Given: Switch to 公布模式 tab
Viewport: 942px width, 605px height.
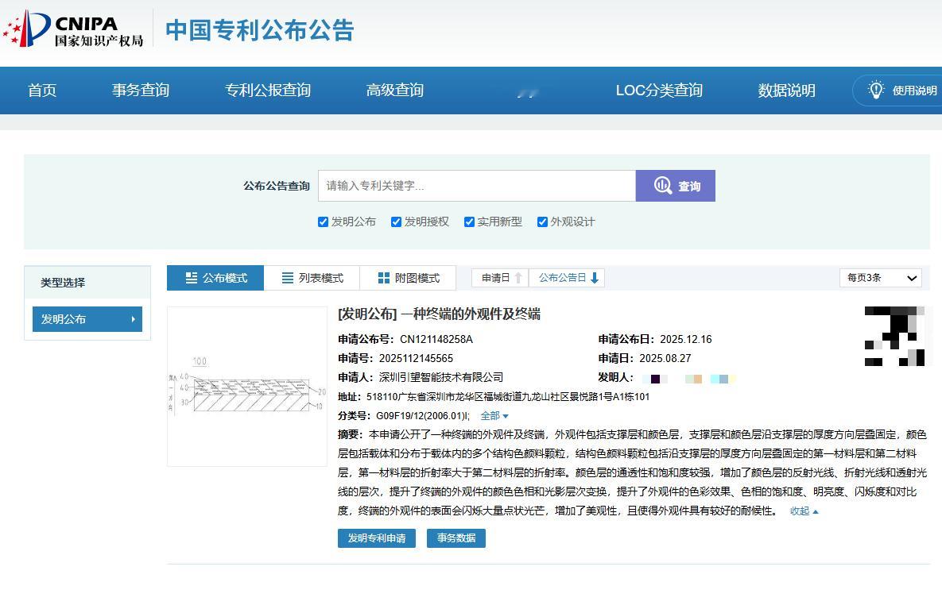Looking at the screenshot, I should [215, 278].
